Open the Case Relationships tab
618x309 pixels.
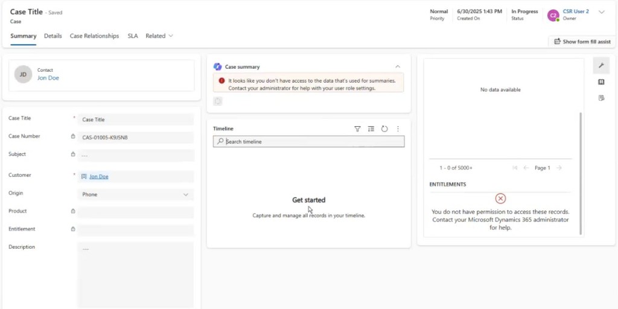94,36
